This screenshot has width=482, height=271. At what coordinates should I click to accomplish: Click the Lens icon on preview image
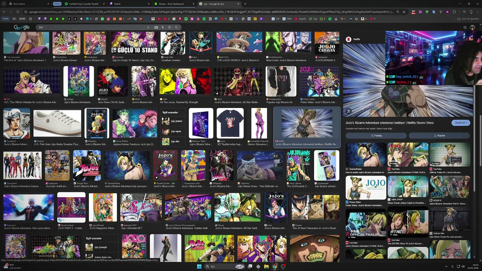click(x=349, y=111)
